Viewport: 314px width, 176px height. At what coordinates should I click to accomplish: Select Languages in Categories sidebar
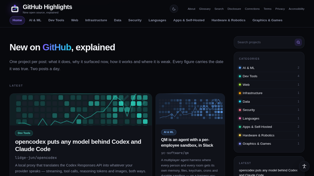click(269, 118)
